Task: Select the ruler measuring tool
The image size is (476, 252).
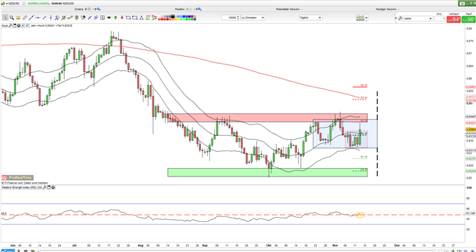Action: [x=25, y=17]
